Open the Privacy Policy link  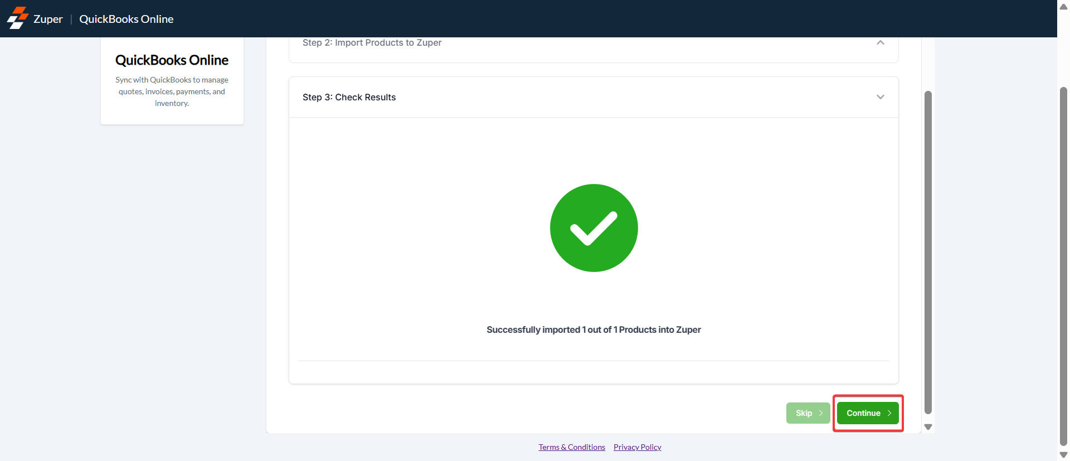638,447
